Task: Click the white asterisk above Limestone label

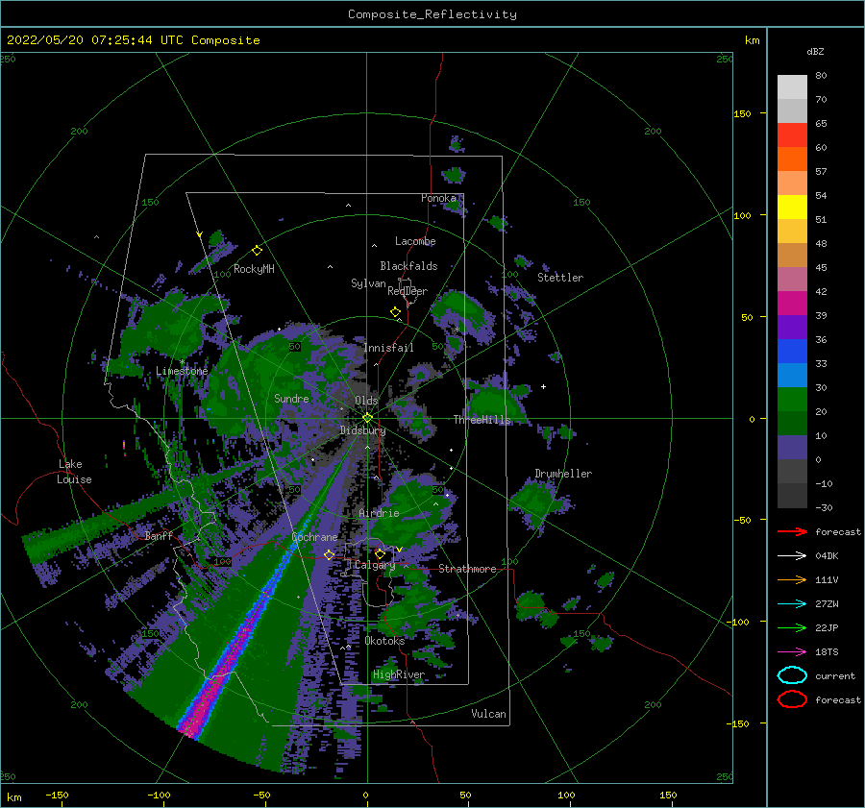Action: 182,362
